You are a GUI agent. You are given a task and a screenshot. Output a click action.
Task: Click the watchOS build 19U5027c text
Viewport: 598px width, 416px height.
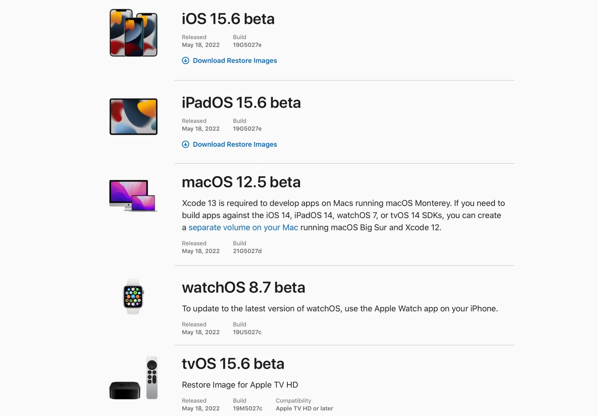(x=247, y=332)
